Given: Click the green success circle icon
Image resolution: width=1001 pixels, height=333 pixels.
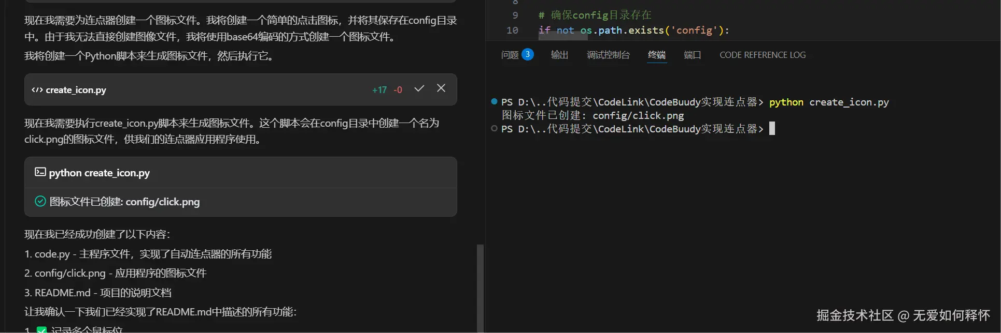Looking at the screenshot, I should [40, 201].
